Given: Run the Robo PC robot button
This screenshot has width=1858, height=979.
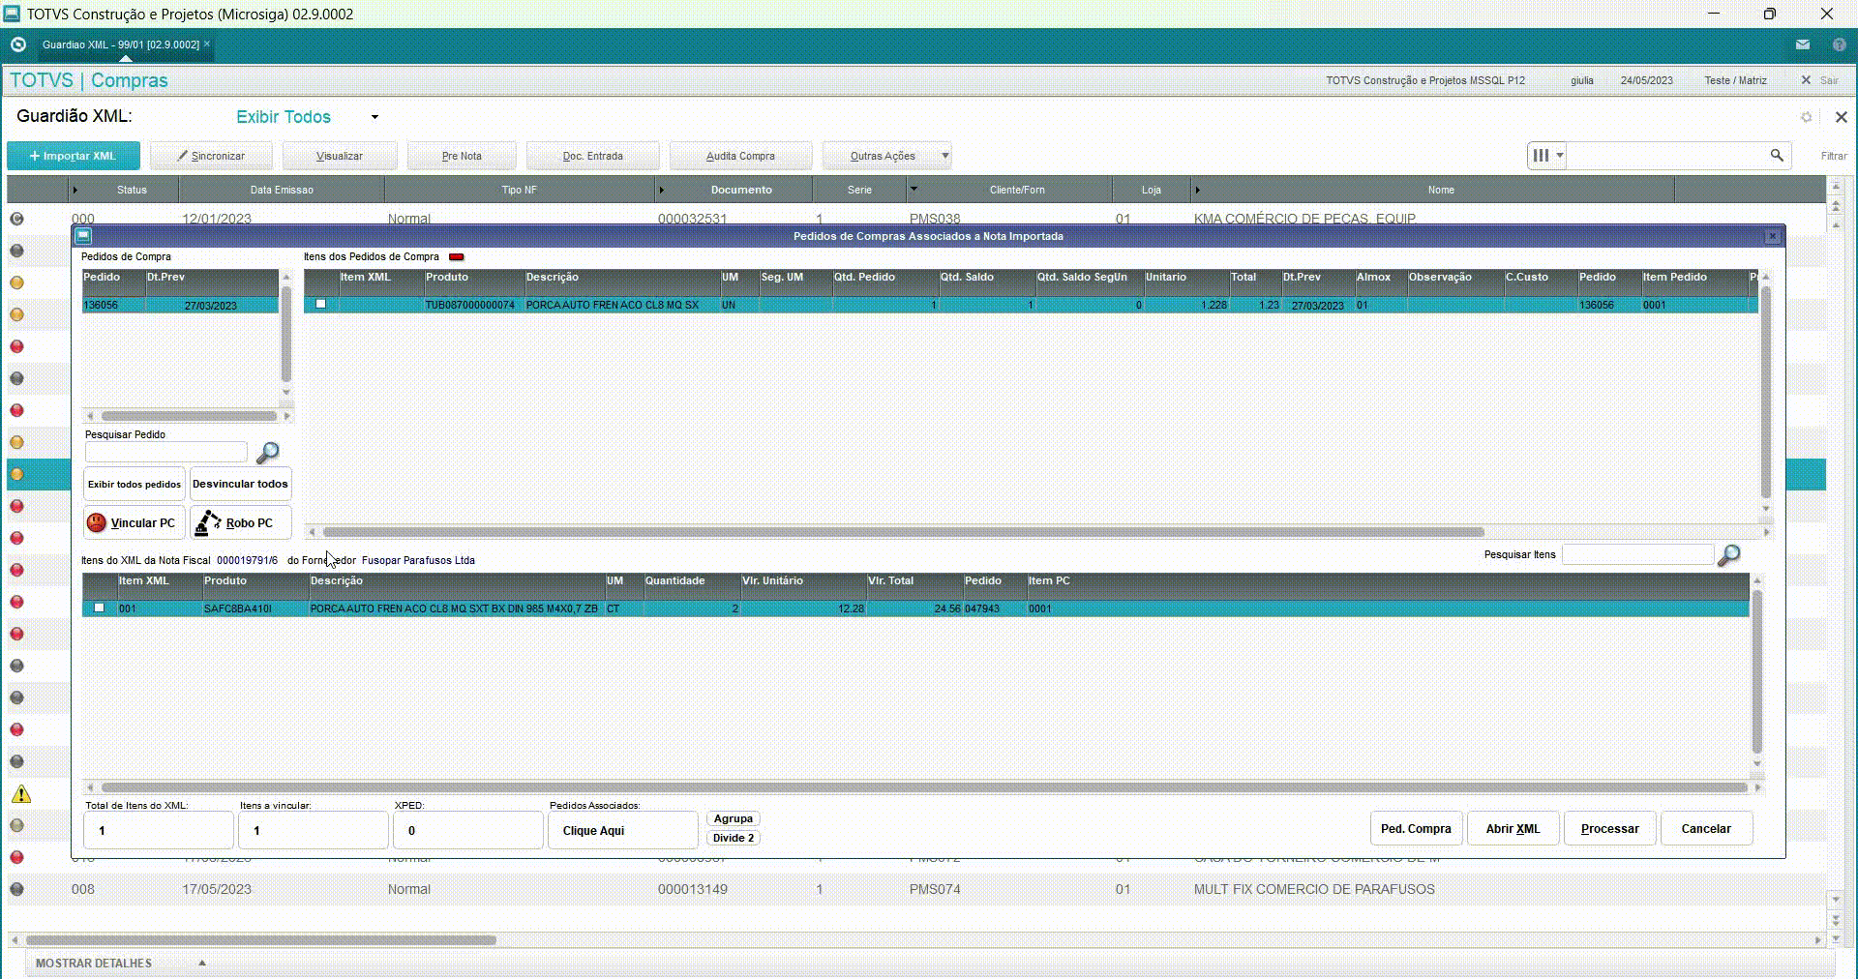Looking at the screenshot, I should tap(240, 522).
